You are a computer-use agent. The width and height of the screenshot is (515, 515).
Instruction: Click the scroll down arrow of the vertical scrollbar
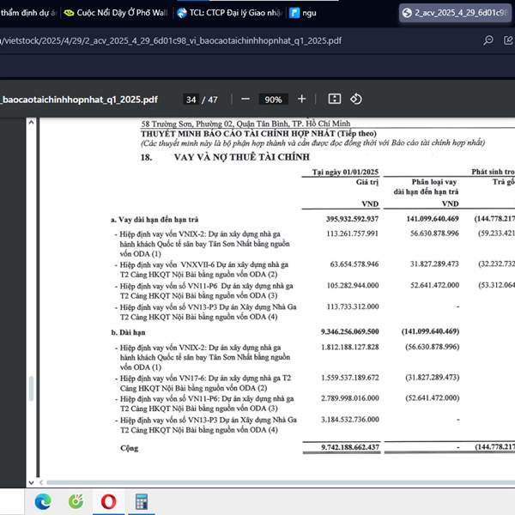pos(31,482)
